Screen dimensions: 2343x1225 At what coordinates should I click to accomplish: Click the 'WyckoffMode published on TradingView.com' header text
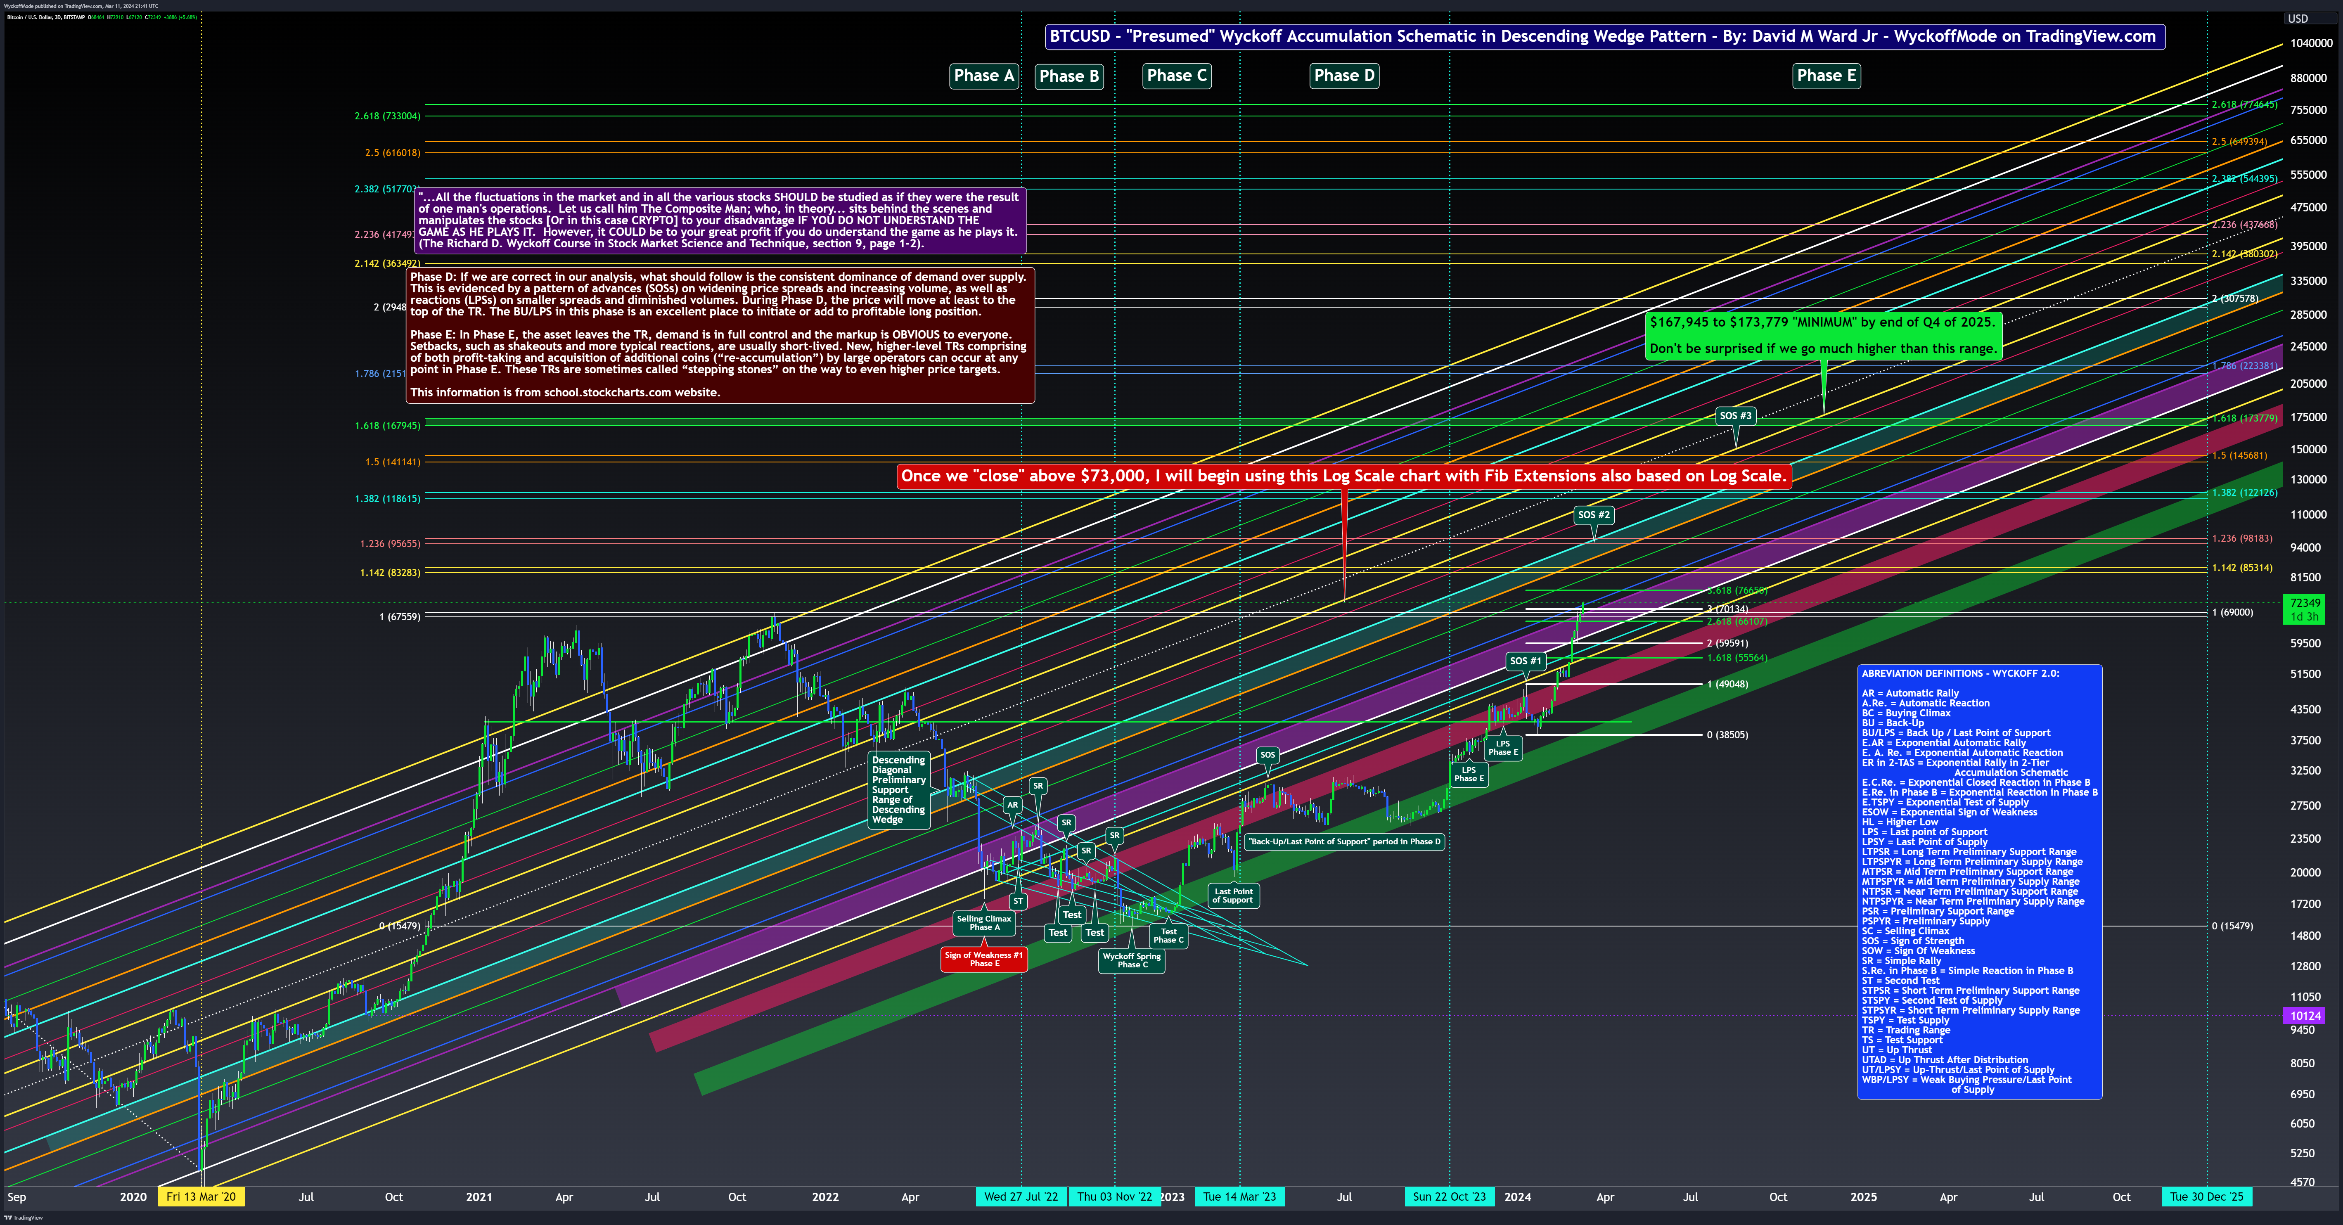(80, 5)
